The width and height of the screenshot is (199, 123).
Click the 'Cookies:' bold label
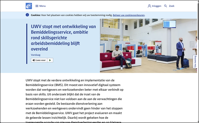[x=36, y=15]
